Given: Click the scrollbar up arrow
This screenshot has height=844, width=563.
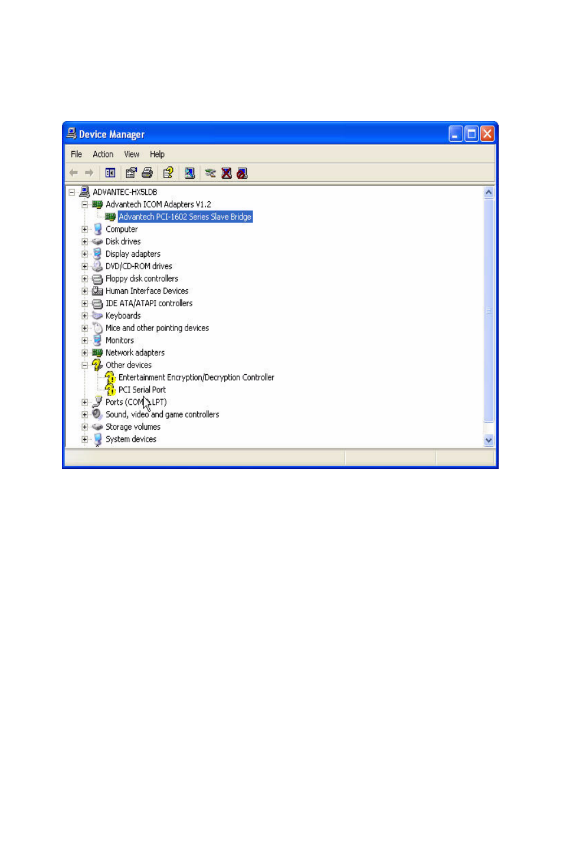Looking at the screenshot, I should (x=489, y=192).
